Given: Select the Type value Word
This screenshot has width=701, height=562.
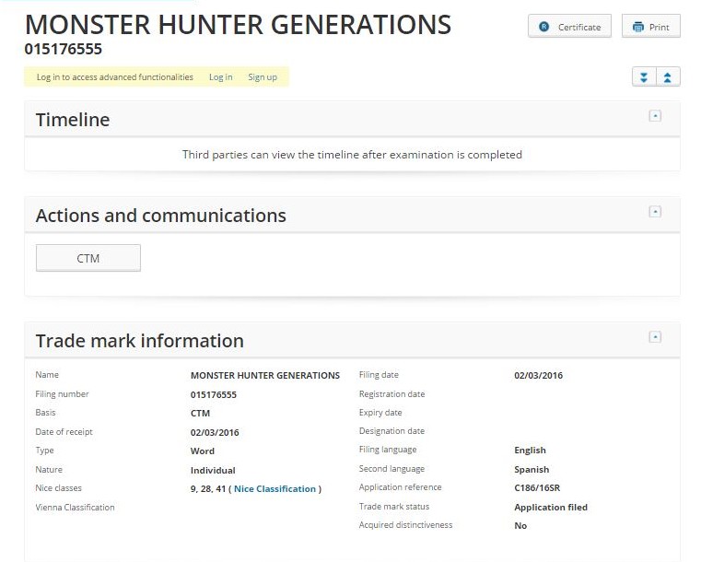Looking at the screenshot, I should [203, 451].
